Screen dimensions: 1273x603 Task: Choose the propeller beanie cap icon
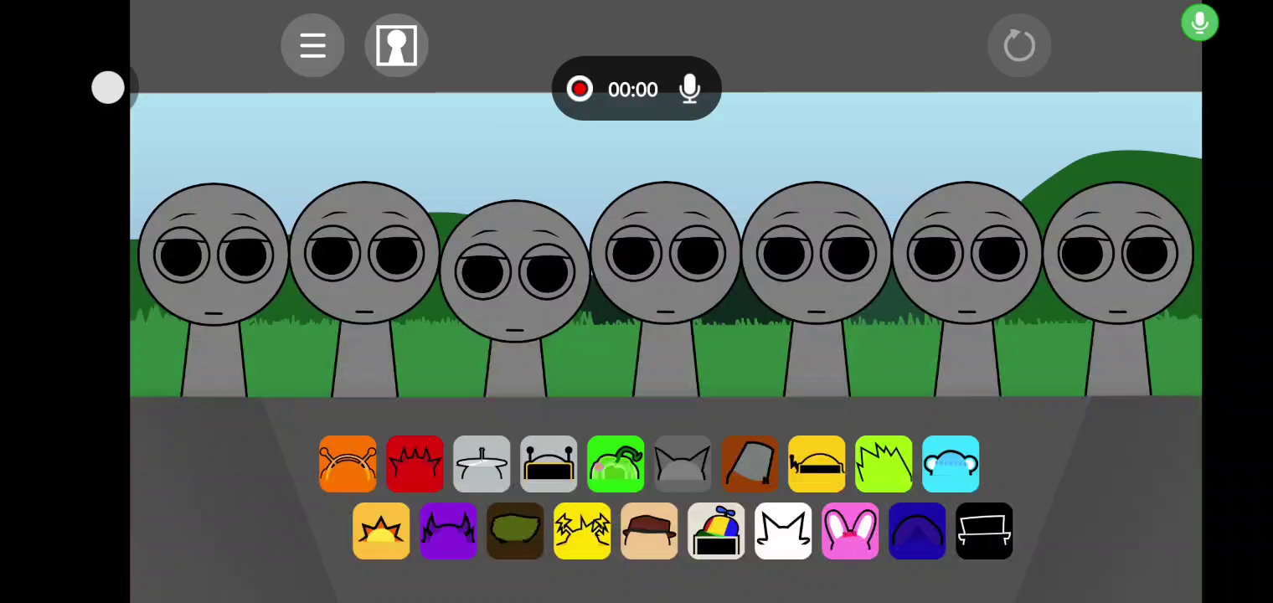coord(716,531)
